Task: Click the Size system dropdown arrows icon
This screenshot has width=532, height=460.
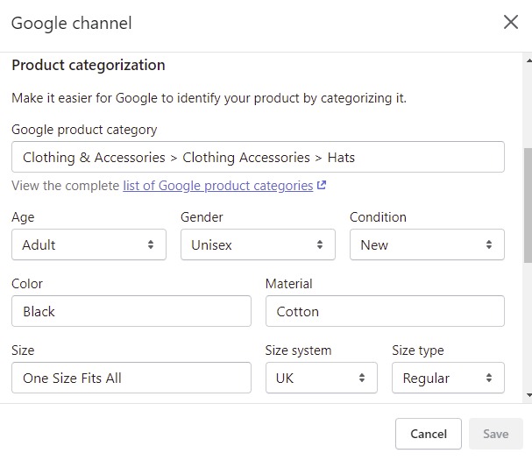Action: pos(362,378)
